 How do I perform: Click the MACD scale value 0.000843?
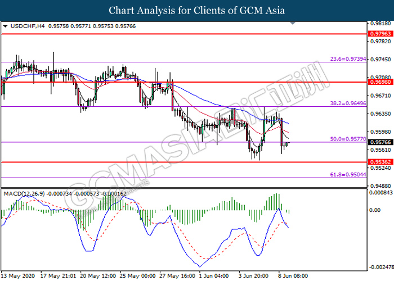[x=381, y=193]
